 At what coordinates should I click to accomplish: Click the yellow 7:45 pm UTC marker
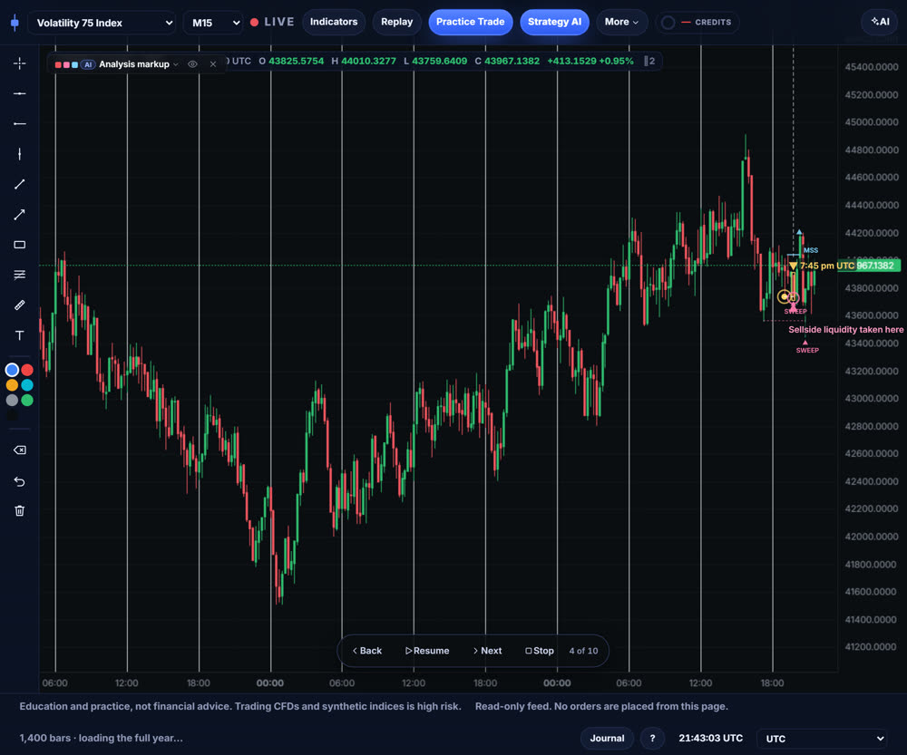click(822, 266)
